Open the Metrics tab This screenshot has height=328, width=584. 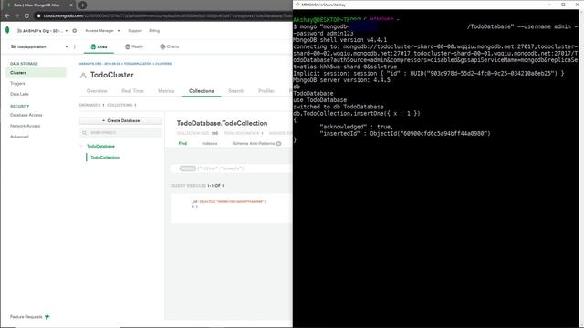(x=166, y=91)
